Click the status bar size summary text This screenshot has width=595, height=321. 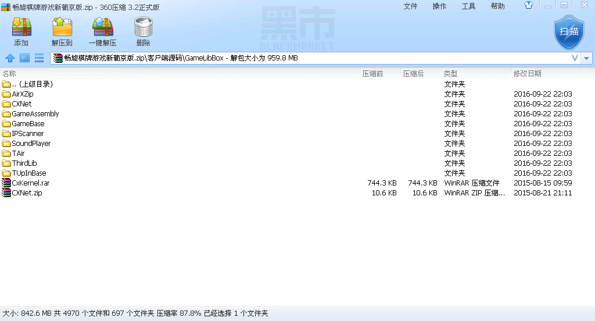[x=135, y=313]
